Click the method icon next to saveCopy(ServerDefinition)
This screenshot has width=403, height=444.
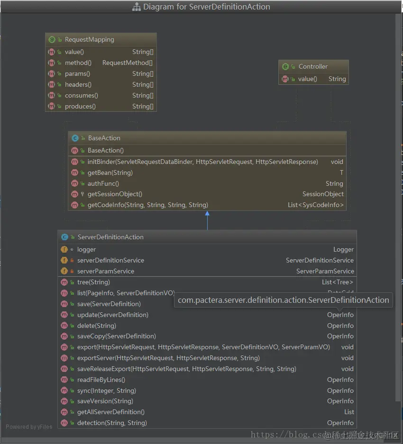click(64, 336)
